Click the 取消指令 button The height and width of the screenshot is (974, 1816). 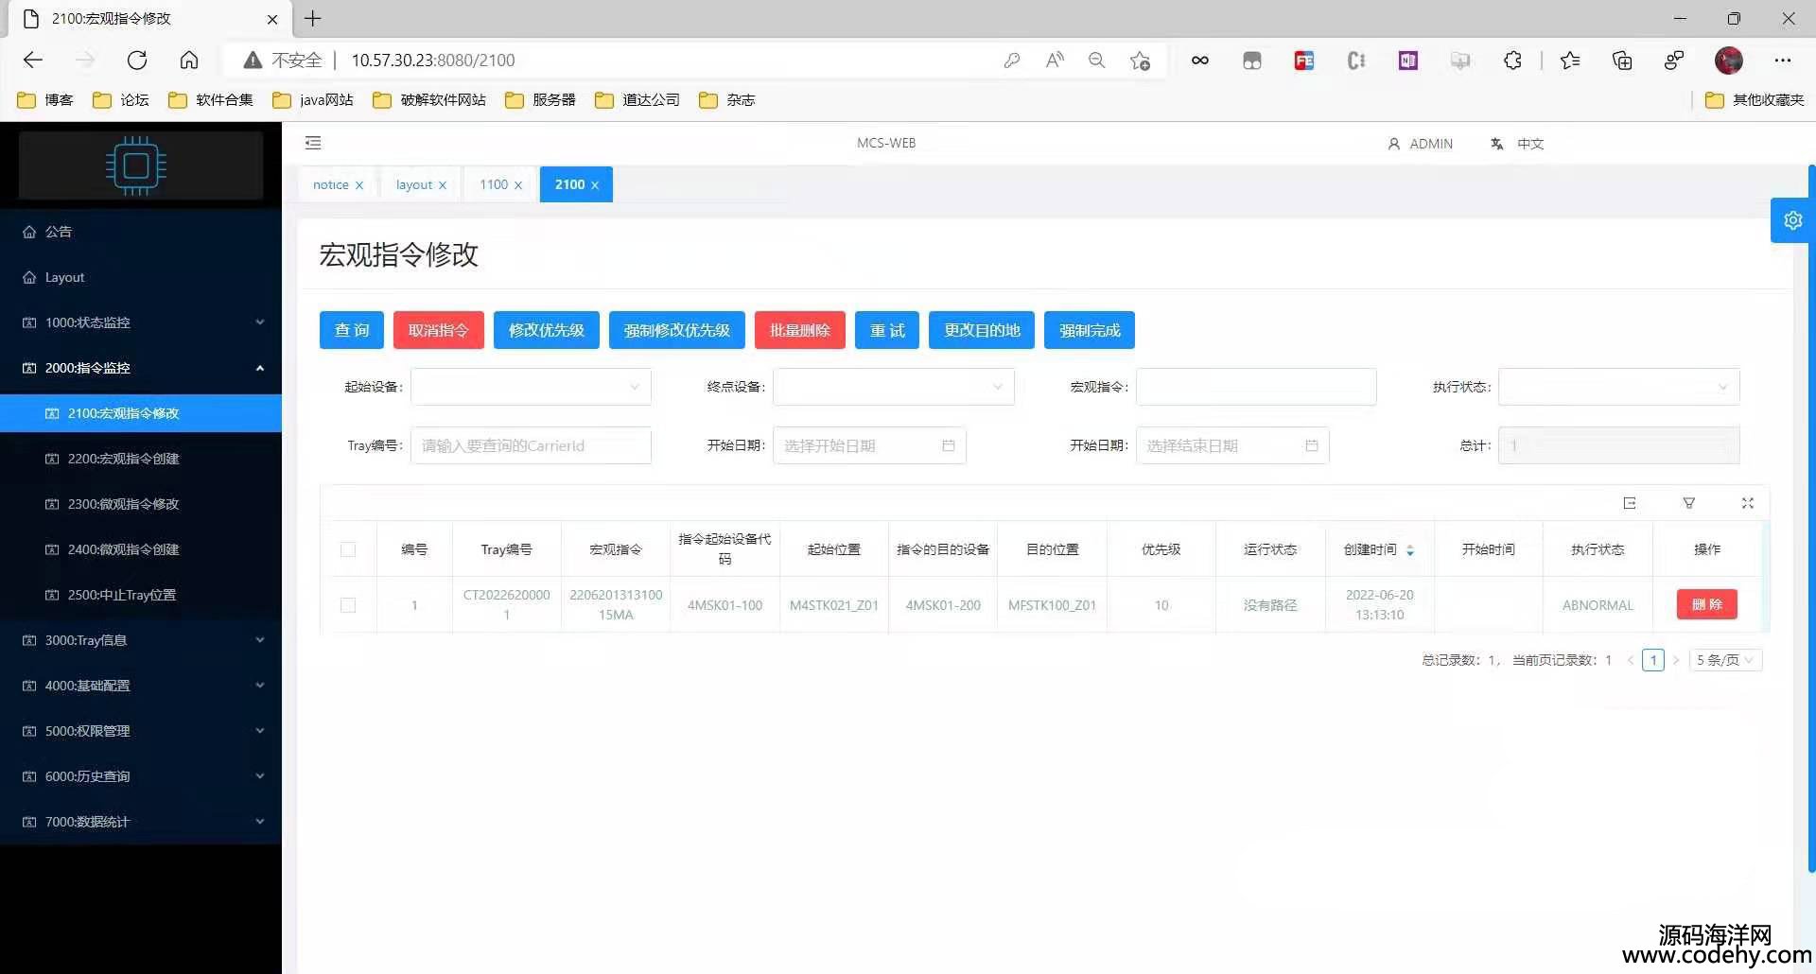tap(439, 330)
